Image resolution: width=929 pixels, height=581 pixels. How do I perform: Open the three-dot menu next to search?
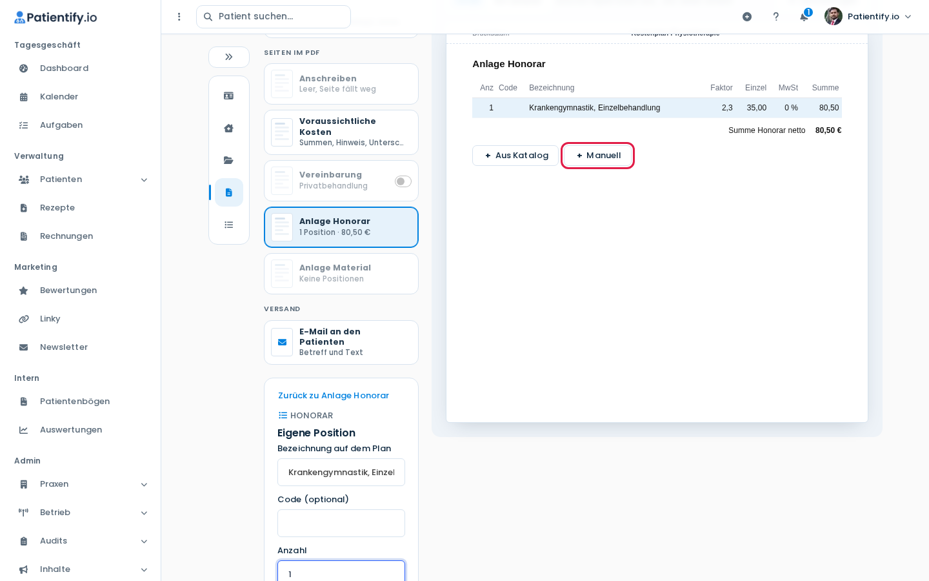[179, 17]
